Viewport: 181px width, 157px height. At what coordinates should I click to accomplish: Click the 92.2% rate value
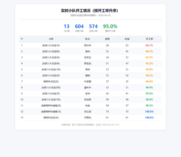tap(150, 64)
